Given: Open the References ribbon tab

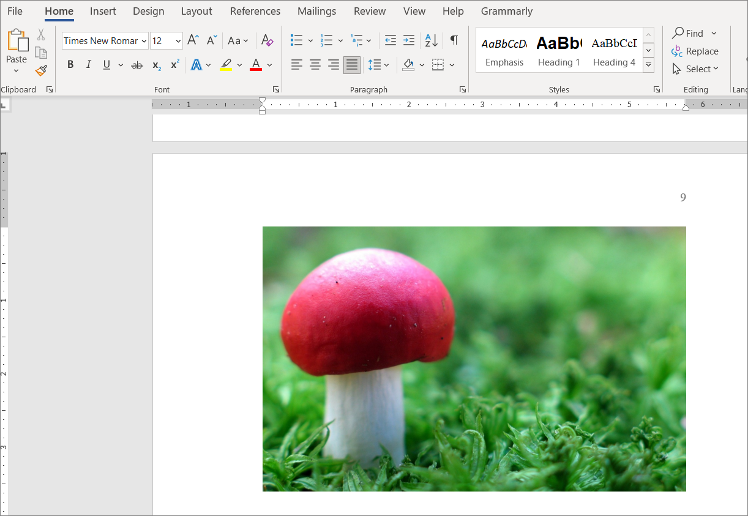Looking at the screenshot, I should 255,11.
